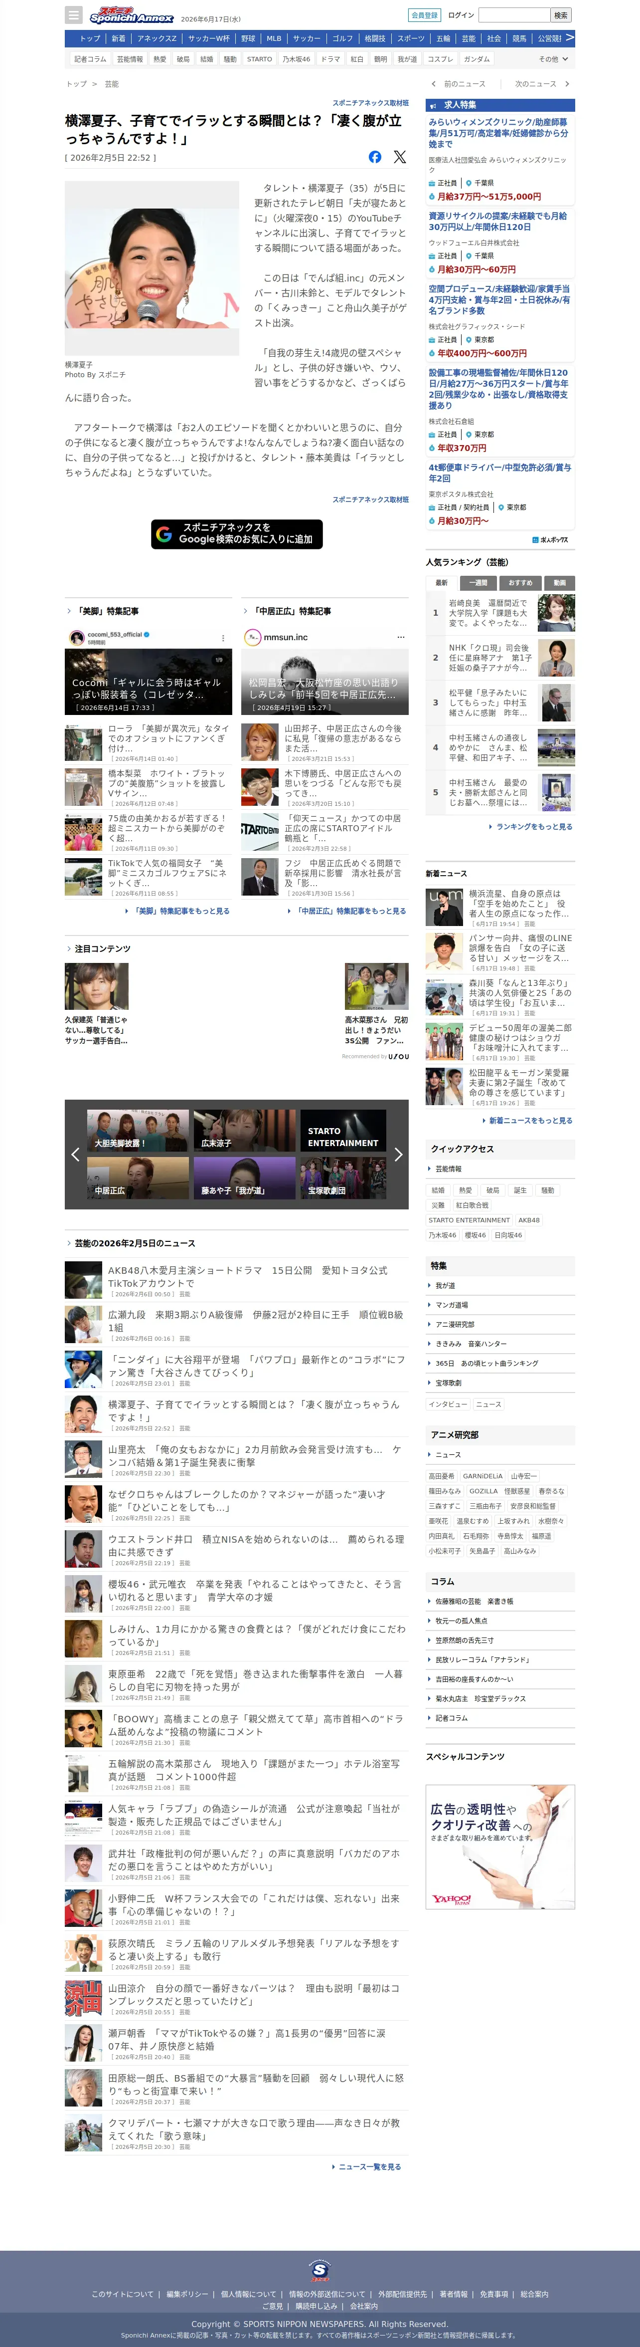Switch to the おすすめ ranking tab
This screenshot has height=2347, width=640.
(521, 583)
